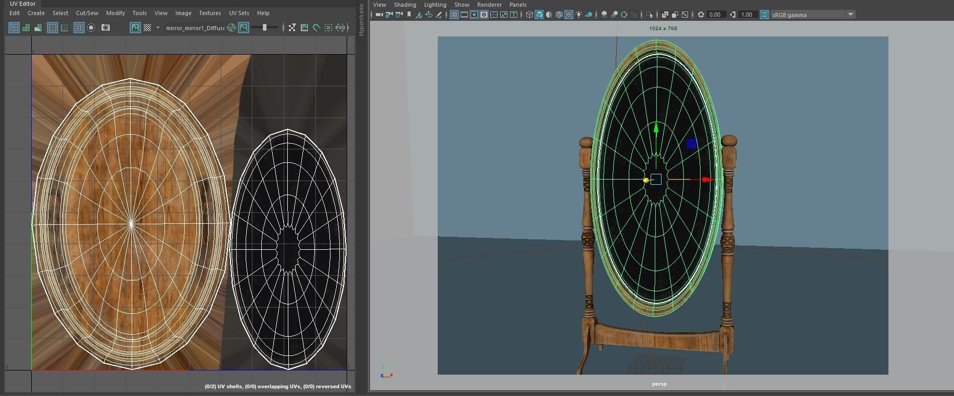Open the Lighting viewport menu
Viewport: 954px width, 396px height.
[435, 5]
